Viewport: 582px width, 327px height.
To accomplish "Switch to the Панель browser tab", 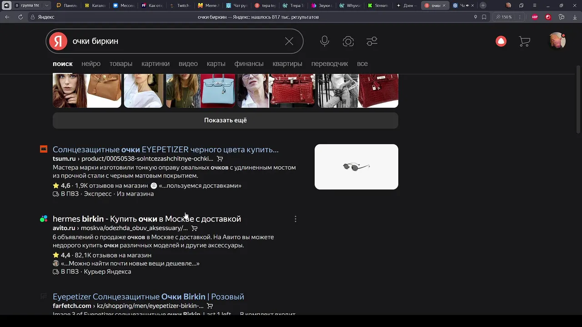I will click(66, 5).
